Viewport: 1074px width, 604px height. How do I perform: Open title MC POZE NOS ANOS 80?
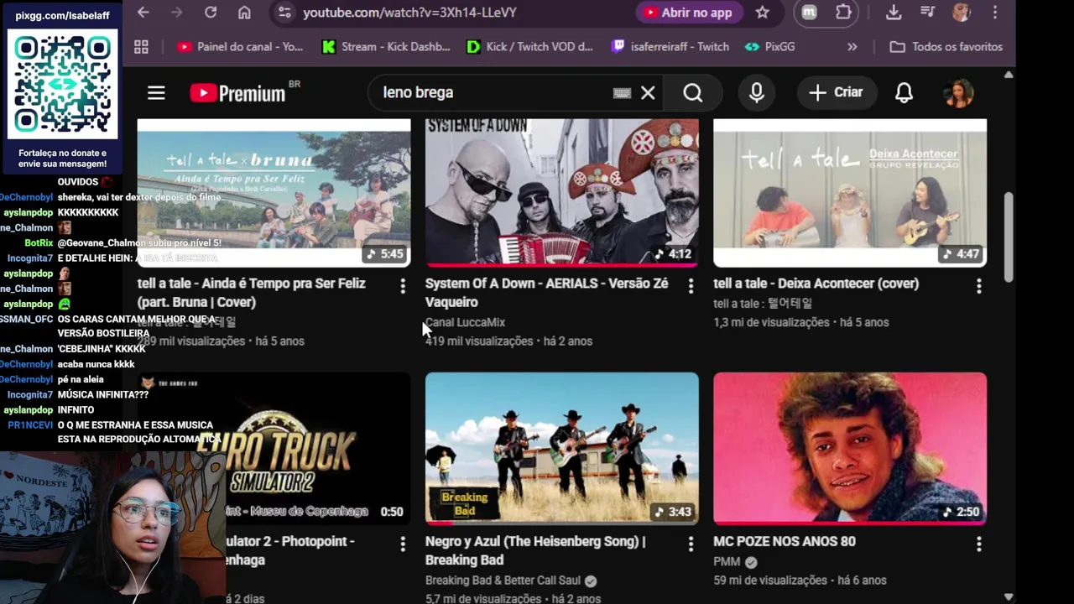coord(785,541)
